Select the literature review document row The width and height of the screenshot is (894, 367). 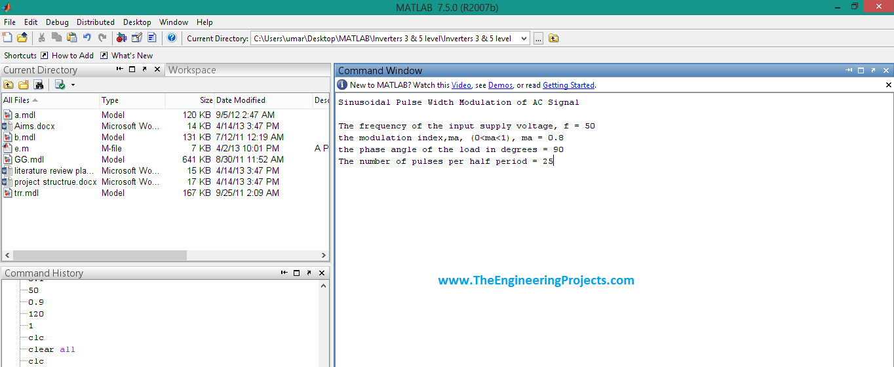point(165,170)
